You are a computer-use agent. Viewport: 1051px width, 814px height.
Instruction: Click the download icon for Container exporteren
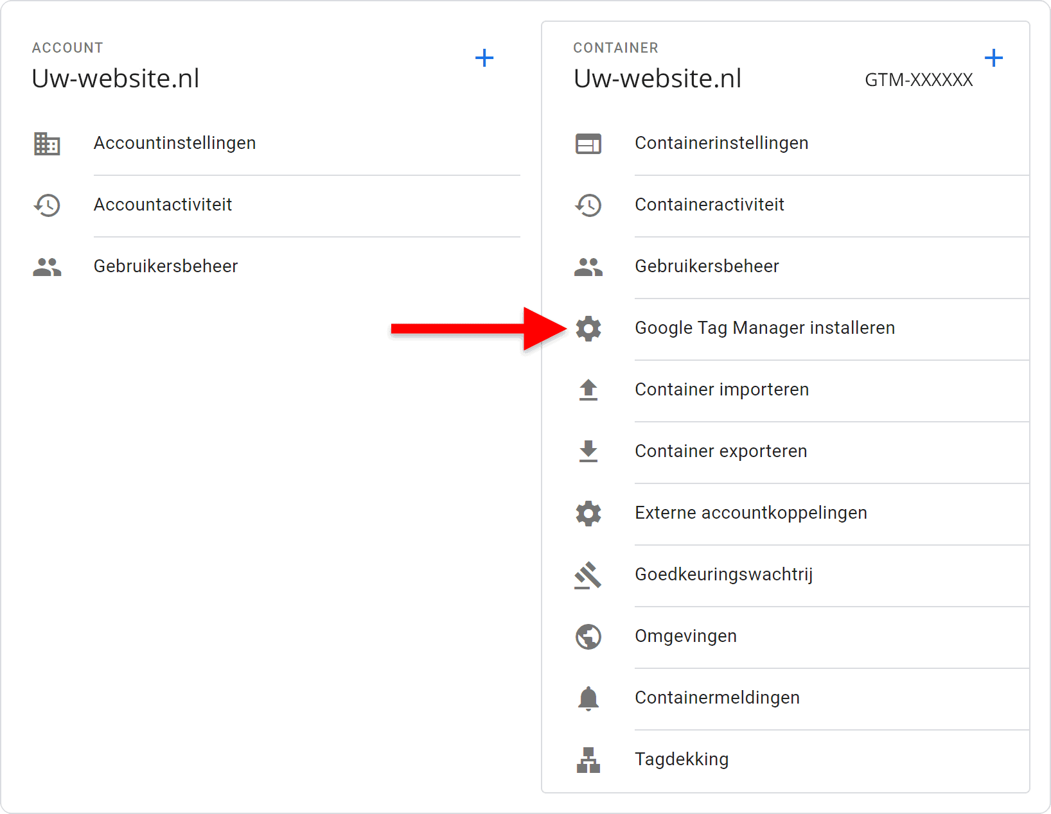[x=588, y=451]
